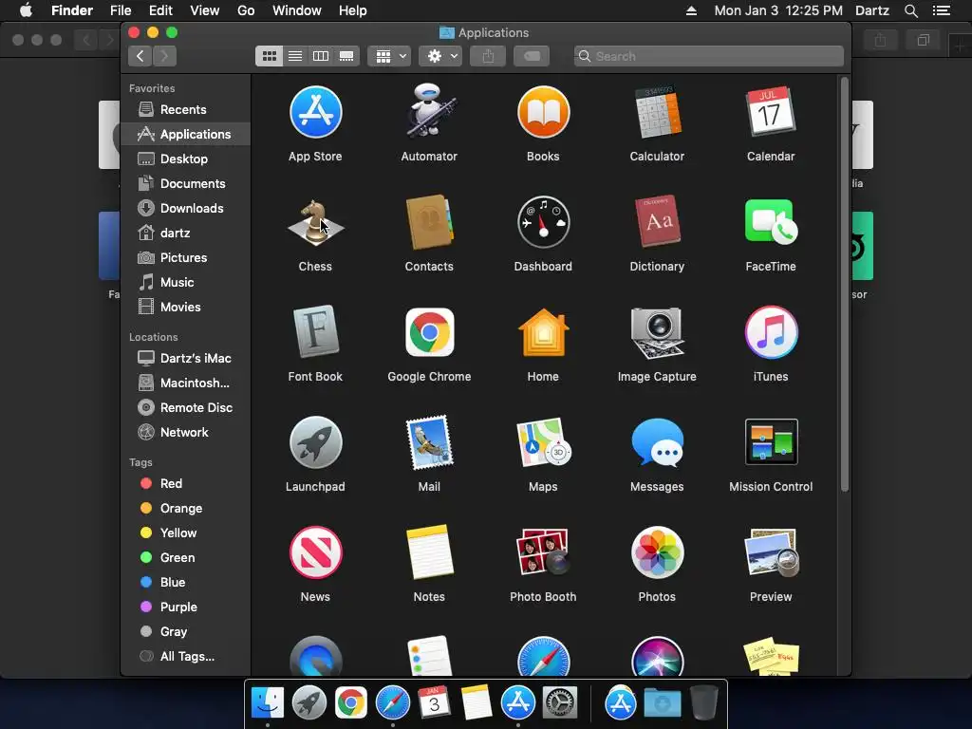
Task: Select Desktop in the sidebar
Action: [x=186, y=159]
